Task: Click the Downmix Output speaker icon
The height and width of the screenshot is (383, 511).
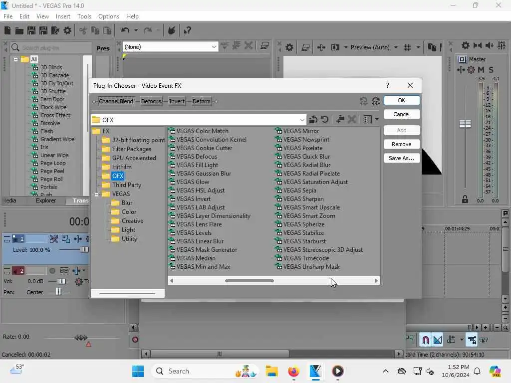Action: [478, 45]
